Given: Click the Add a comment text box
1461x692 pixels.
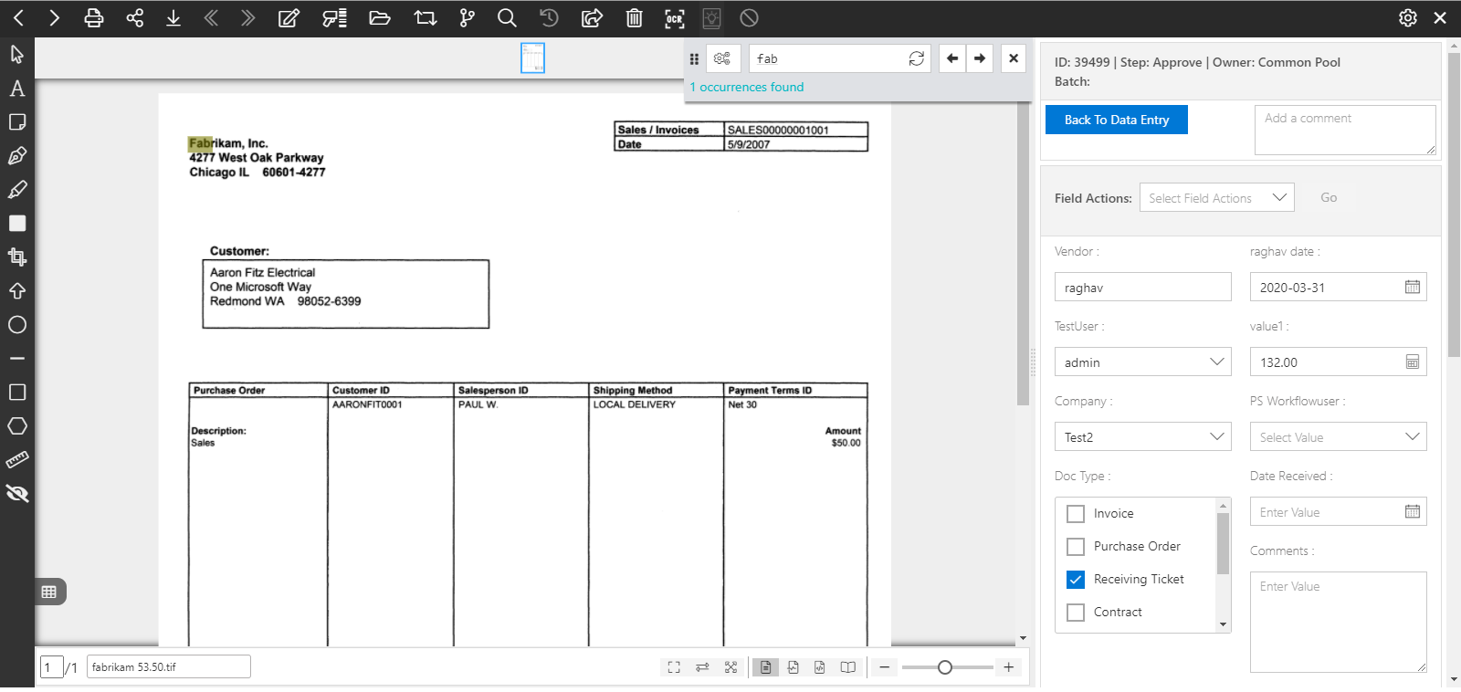Looking at the screenshot, I should pyautogui.click(x=1344, y=130).
